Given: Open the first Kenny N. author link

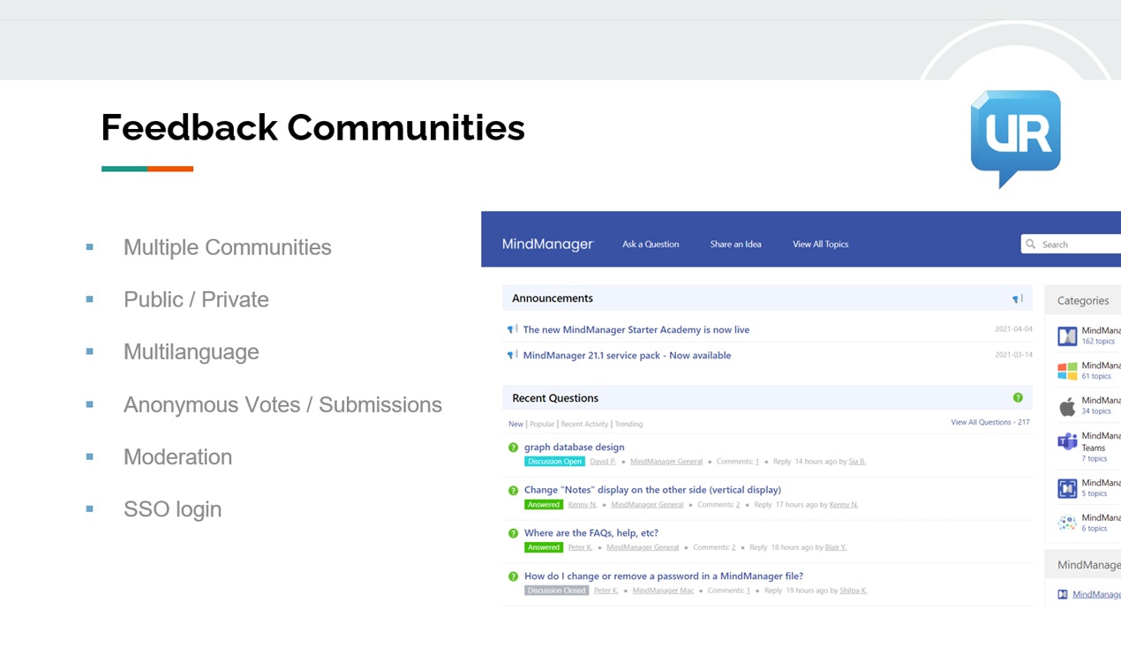Looking at the screenshot, I should (x=583, y=505).
